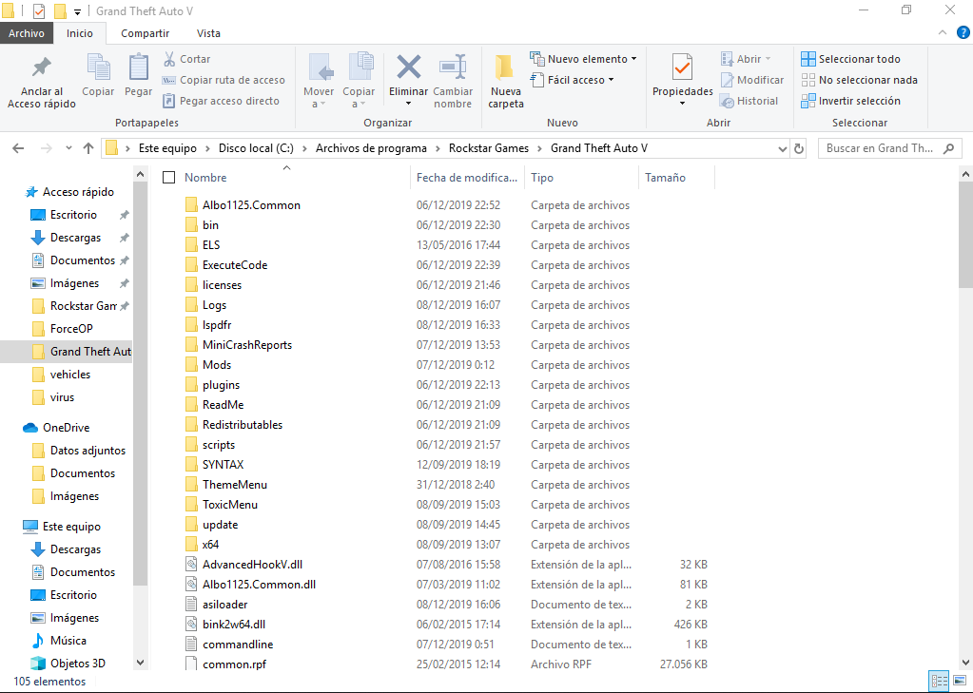Click Invertir selección
Screen dimensions: 973x693
coord(850,101)
